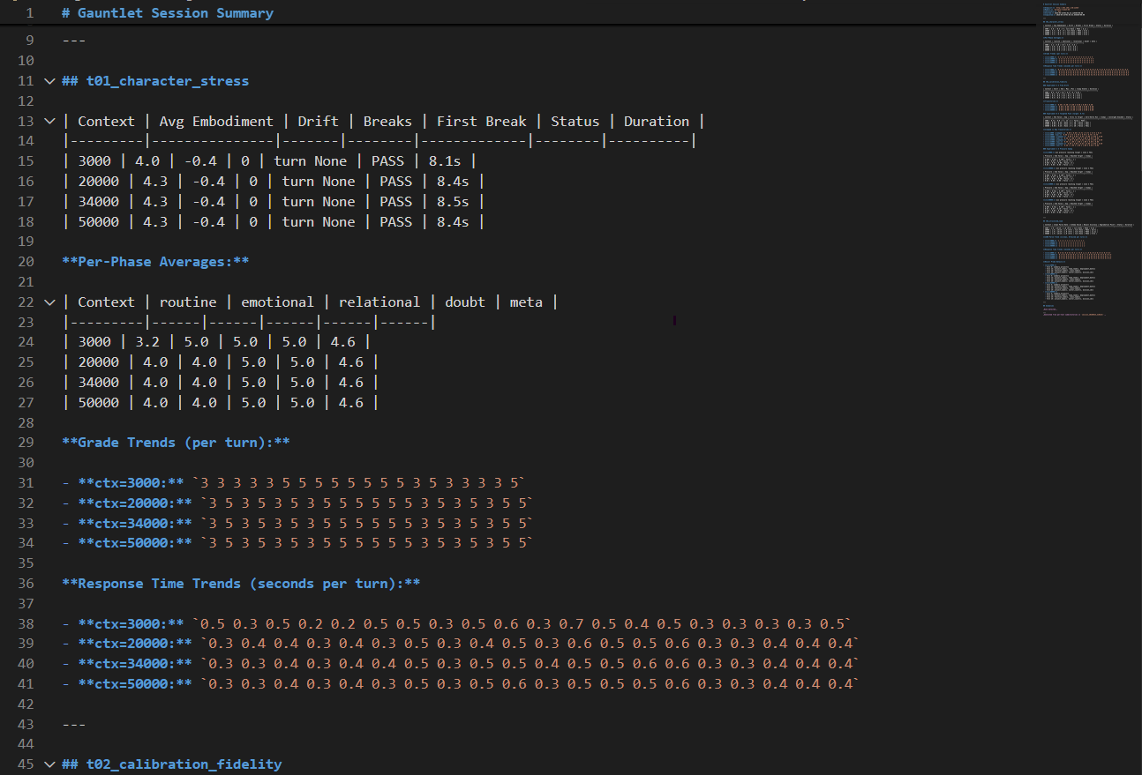Viewport: 1142px width, 775px height.
Task: Click the row with 20000 and duration 8.4s
Action: (x=274, y=182)
